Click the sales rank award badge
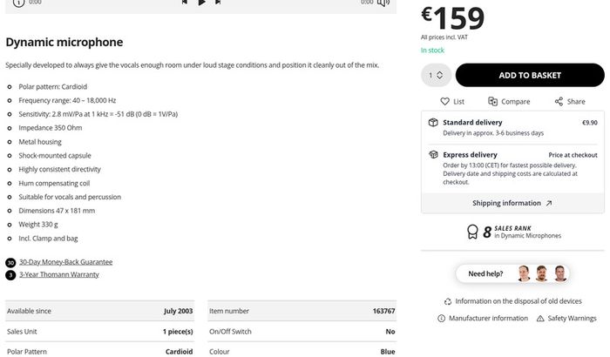Screen dimensions: 610x357 472,232
